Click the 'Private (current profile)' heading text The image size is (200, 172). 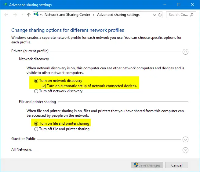coord(30,51)
